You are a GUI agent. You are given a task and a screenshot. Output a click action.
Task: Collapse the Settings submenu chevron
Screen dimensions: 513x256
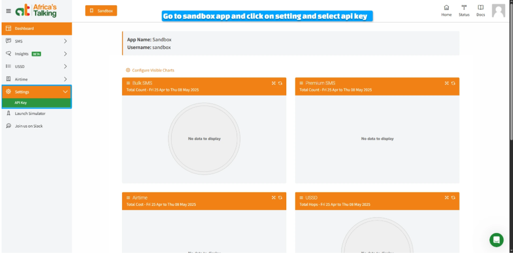65,92
